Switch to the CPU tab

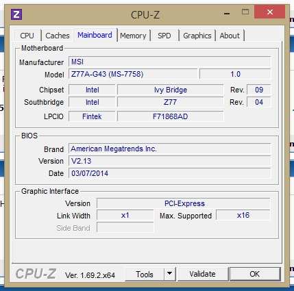pyautogui.click(x=27, y=36)
